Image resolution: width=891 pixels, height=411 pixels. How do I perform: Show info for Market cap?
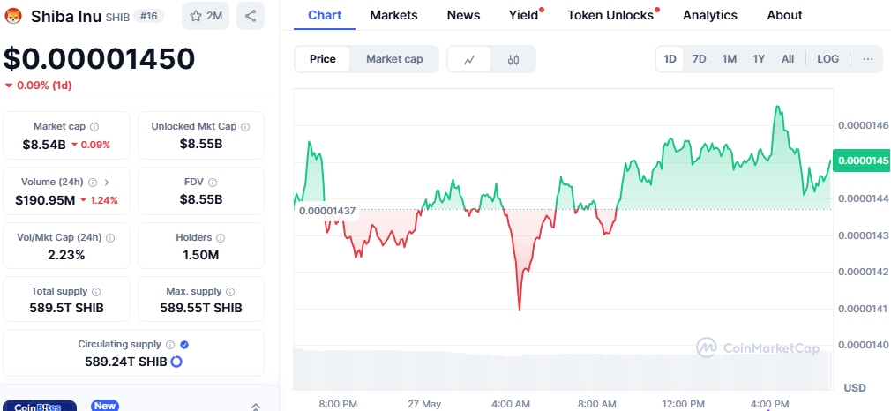[x=95, y=127]
